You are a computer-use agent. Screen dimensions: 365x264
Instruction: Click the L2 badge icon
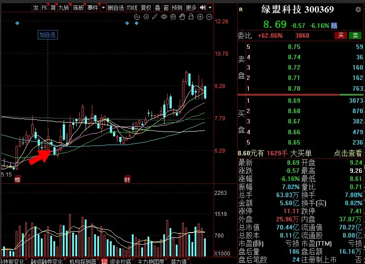(104, 261)
